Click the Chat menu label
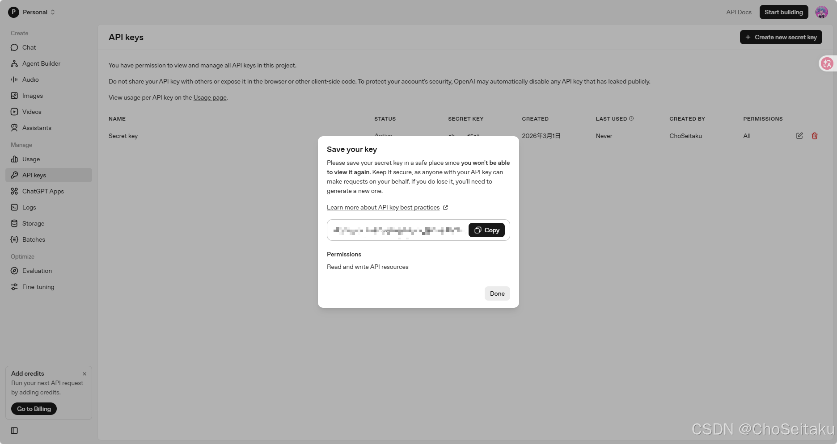 29,47
